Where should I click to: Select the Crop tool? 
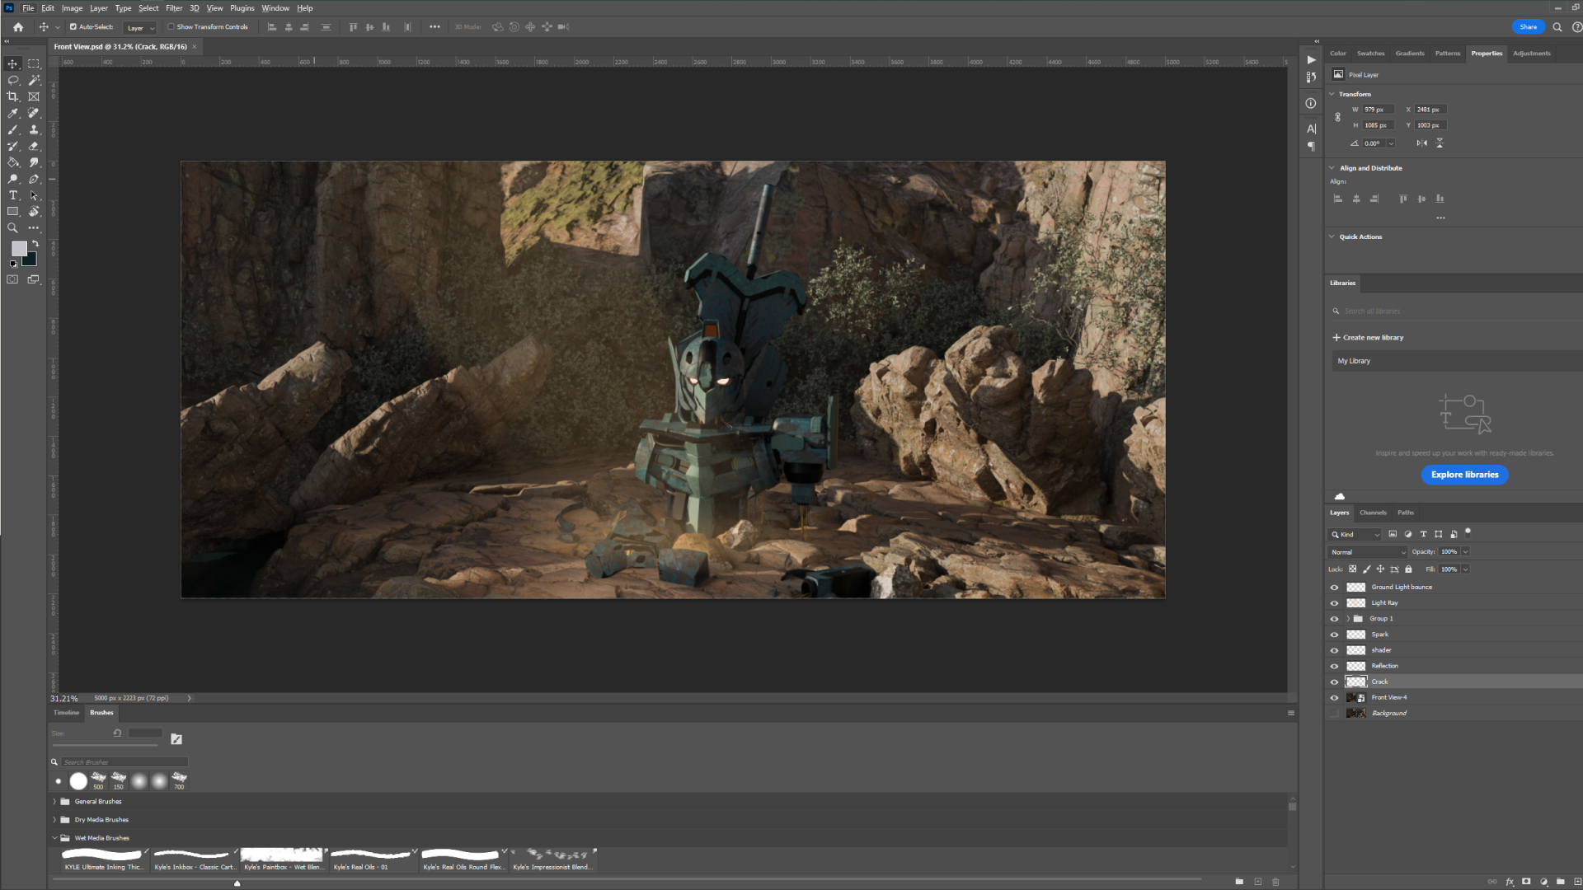(x=13, y=96)
